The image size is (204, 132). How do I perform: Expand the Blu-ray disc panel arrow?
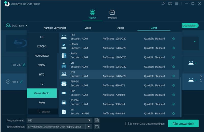195,41
